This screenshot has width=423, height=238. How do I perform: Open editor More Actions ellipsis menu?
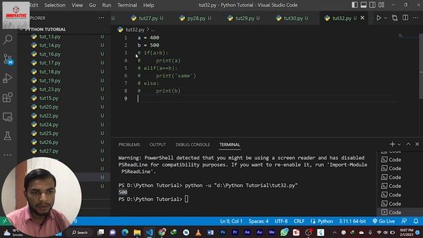pyautogui.click(x=416, y=18)
